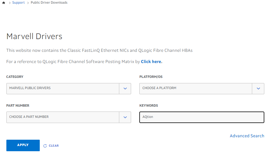271x160 pixels.
Task: Click the circular refresh icon beside Clear
Action: click(45, 146)
